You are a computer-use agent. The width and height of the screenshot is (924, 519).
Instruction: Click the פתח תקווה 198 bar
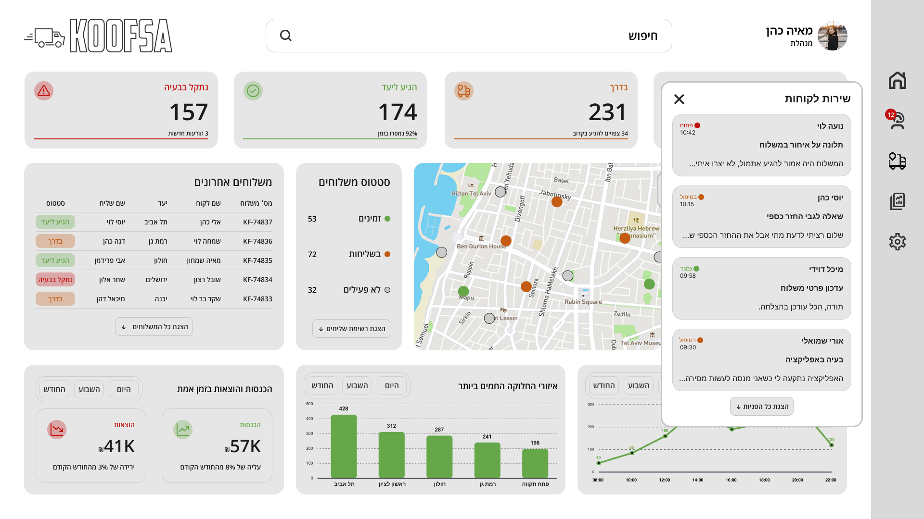point(535,463)
